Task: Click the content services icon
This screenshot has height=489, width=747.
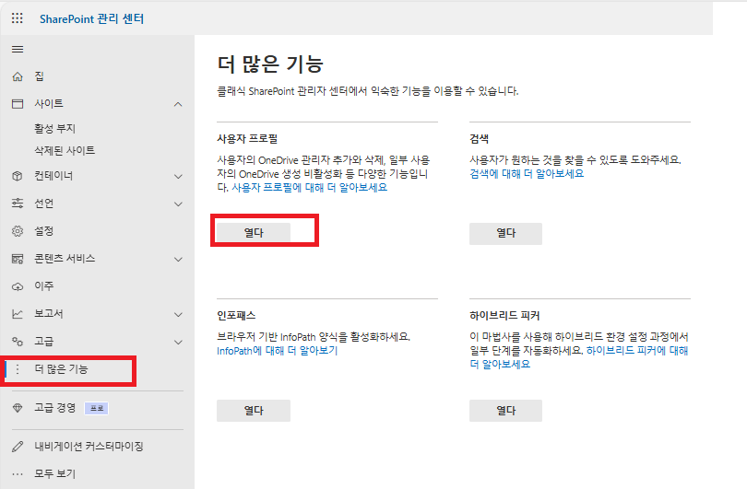Action: pos(18,259)
